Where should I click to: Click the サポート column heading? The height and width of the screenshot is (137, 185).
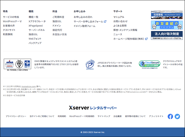[118, 11]
